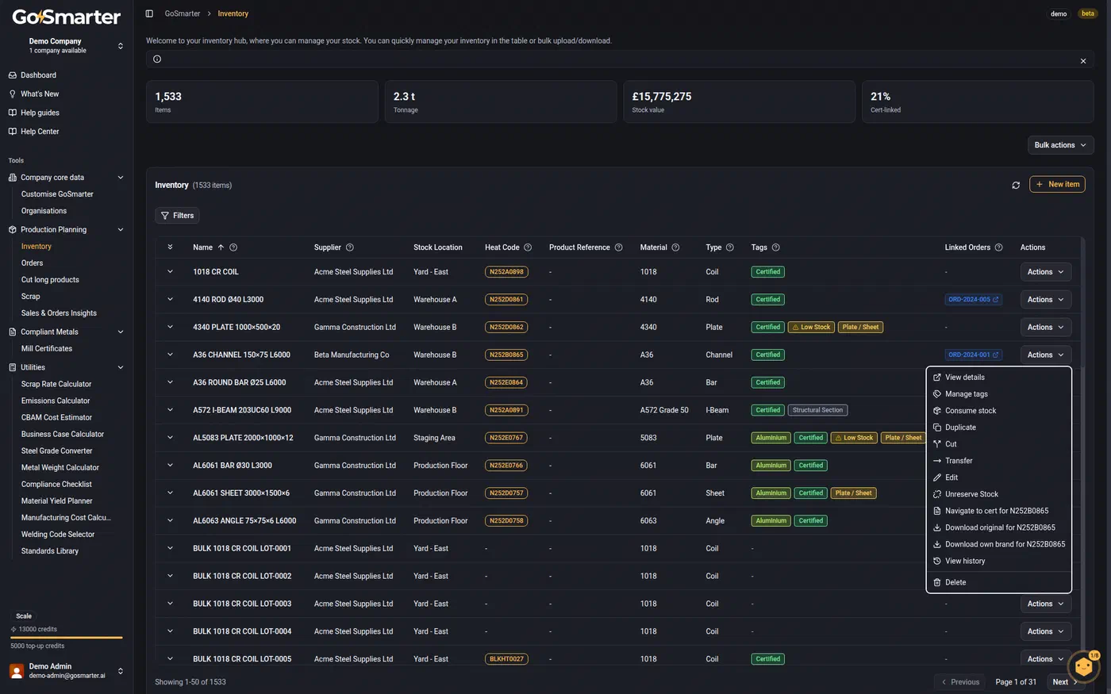Choose View history menu entry

pos(998,561)
